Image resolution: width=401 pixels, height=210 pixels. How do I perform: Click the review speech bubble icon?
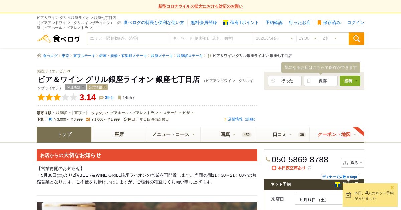[x=101, y=98]
